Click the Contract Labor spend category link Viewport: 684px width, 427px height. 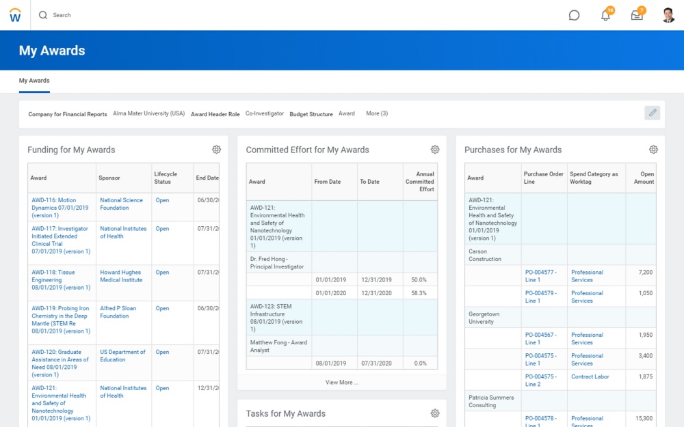(x=590, y=376)
